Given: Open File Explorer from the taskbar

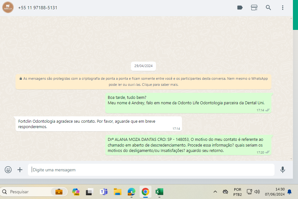Looking at the screenshot, I should click(118, 192).
